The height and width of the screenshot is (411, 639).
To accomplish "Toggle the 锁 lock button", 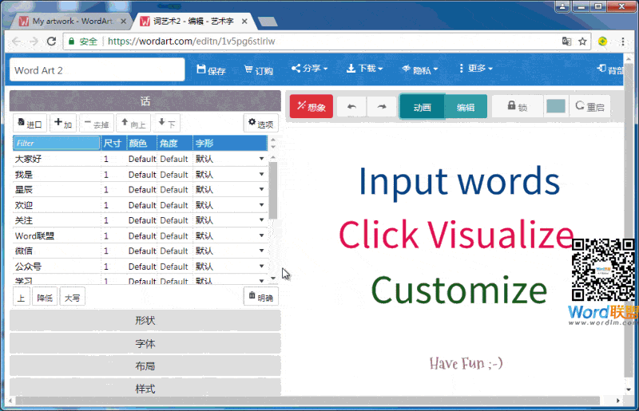I will coord(516,107).
